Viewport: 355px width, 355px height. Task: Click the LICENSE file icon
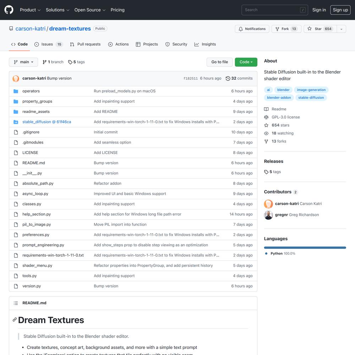click(x=16, y=153)
